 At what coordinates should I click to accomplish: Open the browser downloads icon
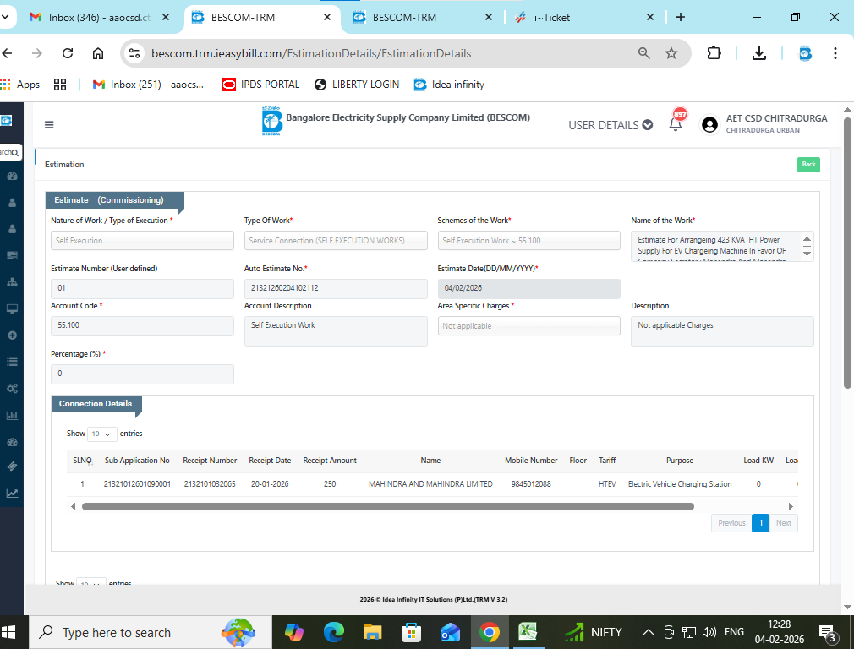758,53
